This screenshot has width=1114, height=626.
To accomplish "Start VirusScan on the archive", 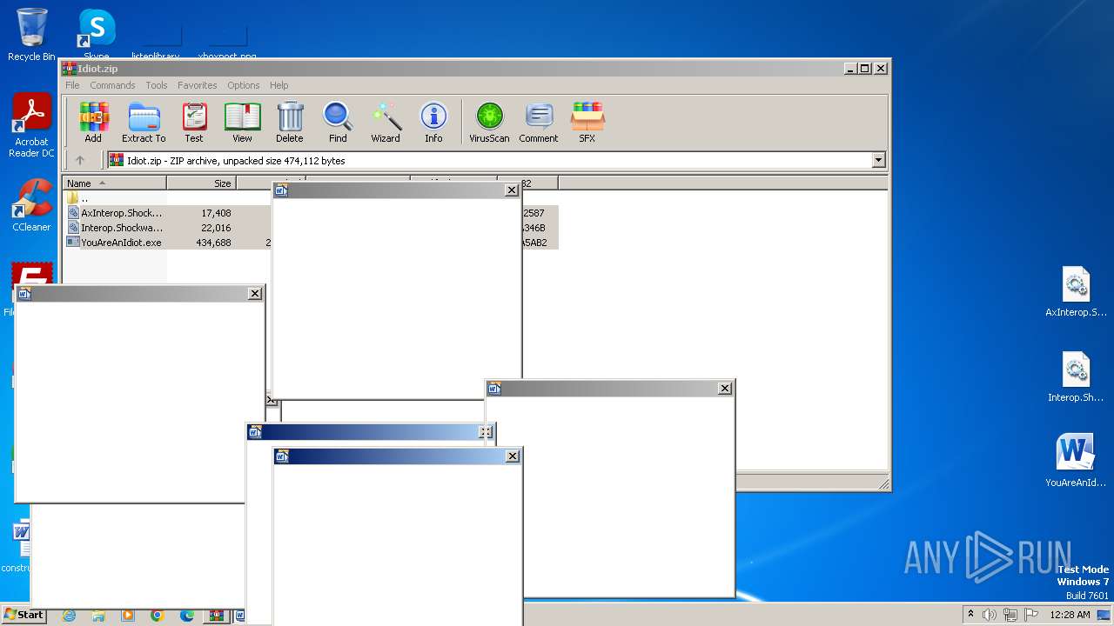I will [489, 123].
